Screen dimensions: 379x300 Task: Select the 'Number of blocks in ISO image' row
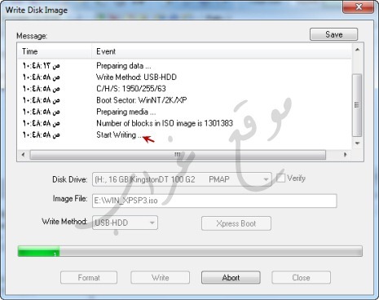point(185,123)
